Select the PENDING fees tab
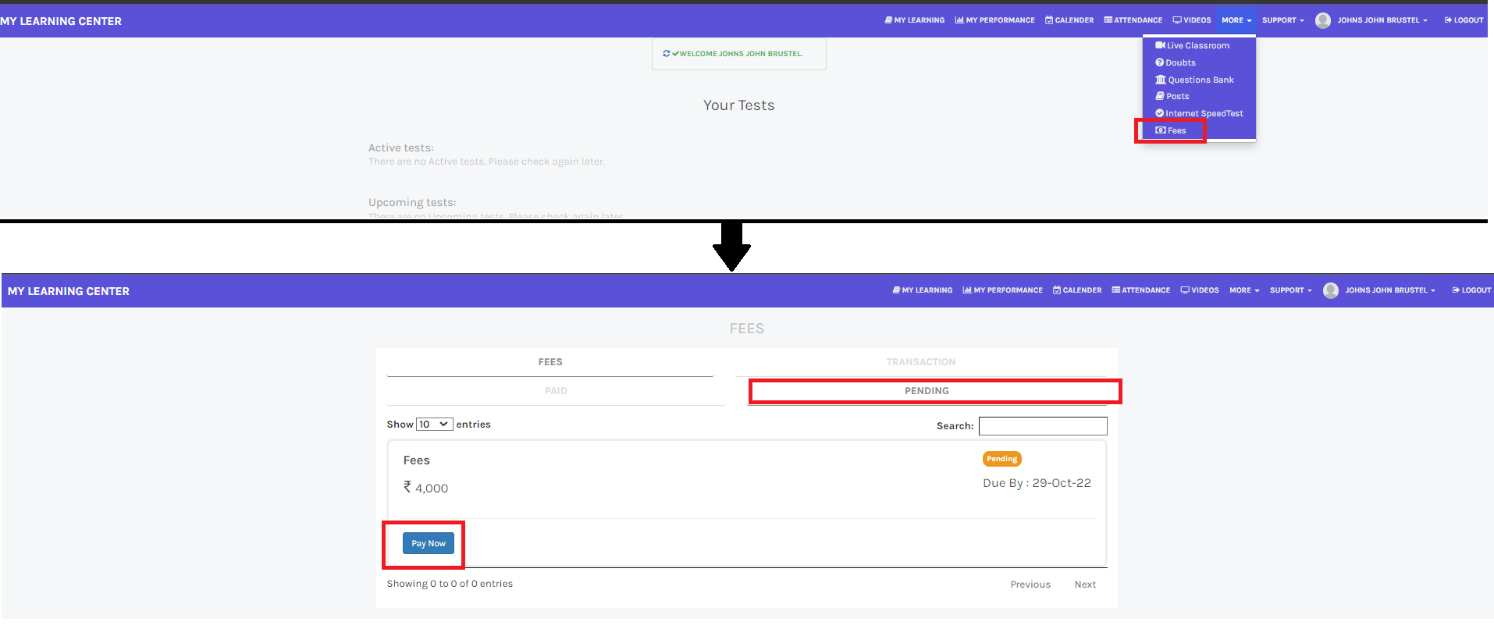This screenshot has height=629, width=1494. coord(927,391)
